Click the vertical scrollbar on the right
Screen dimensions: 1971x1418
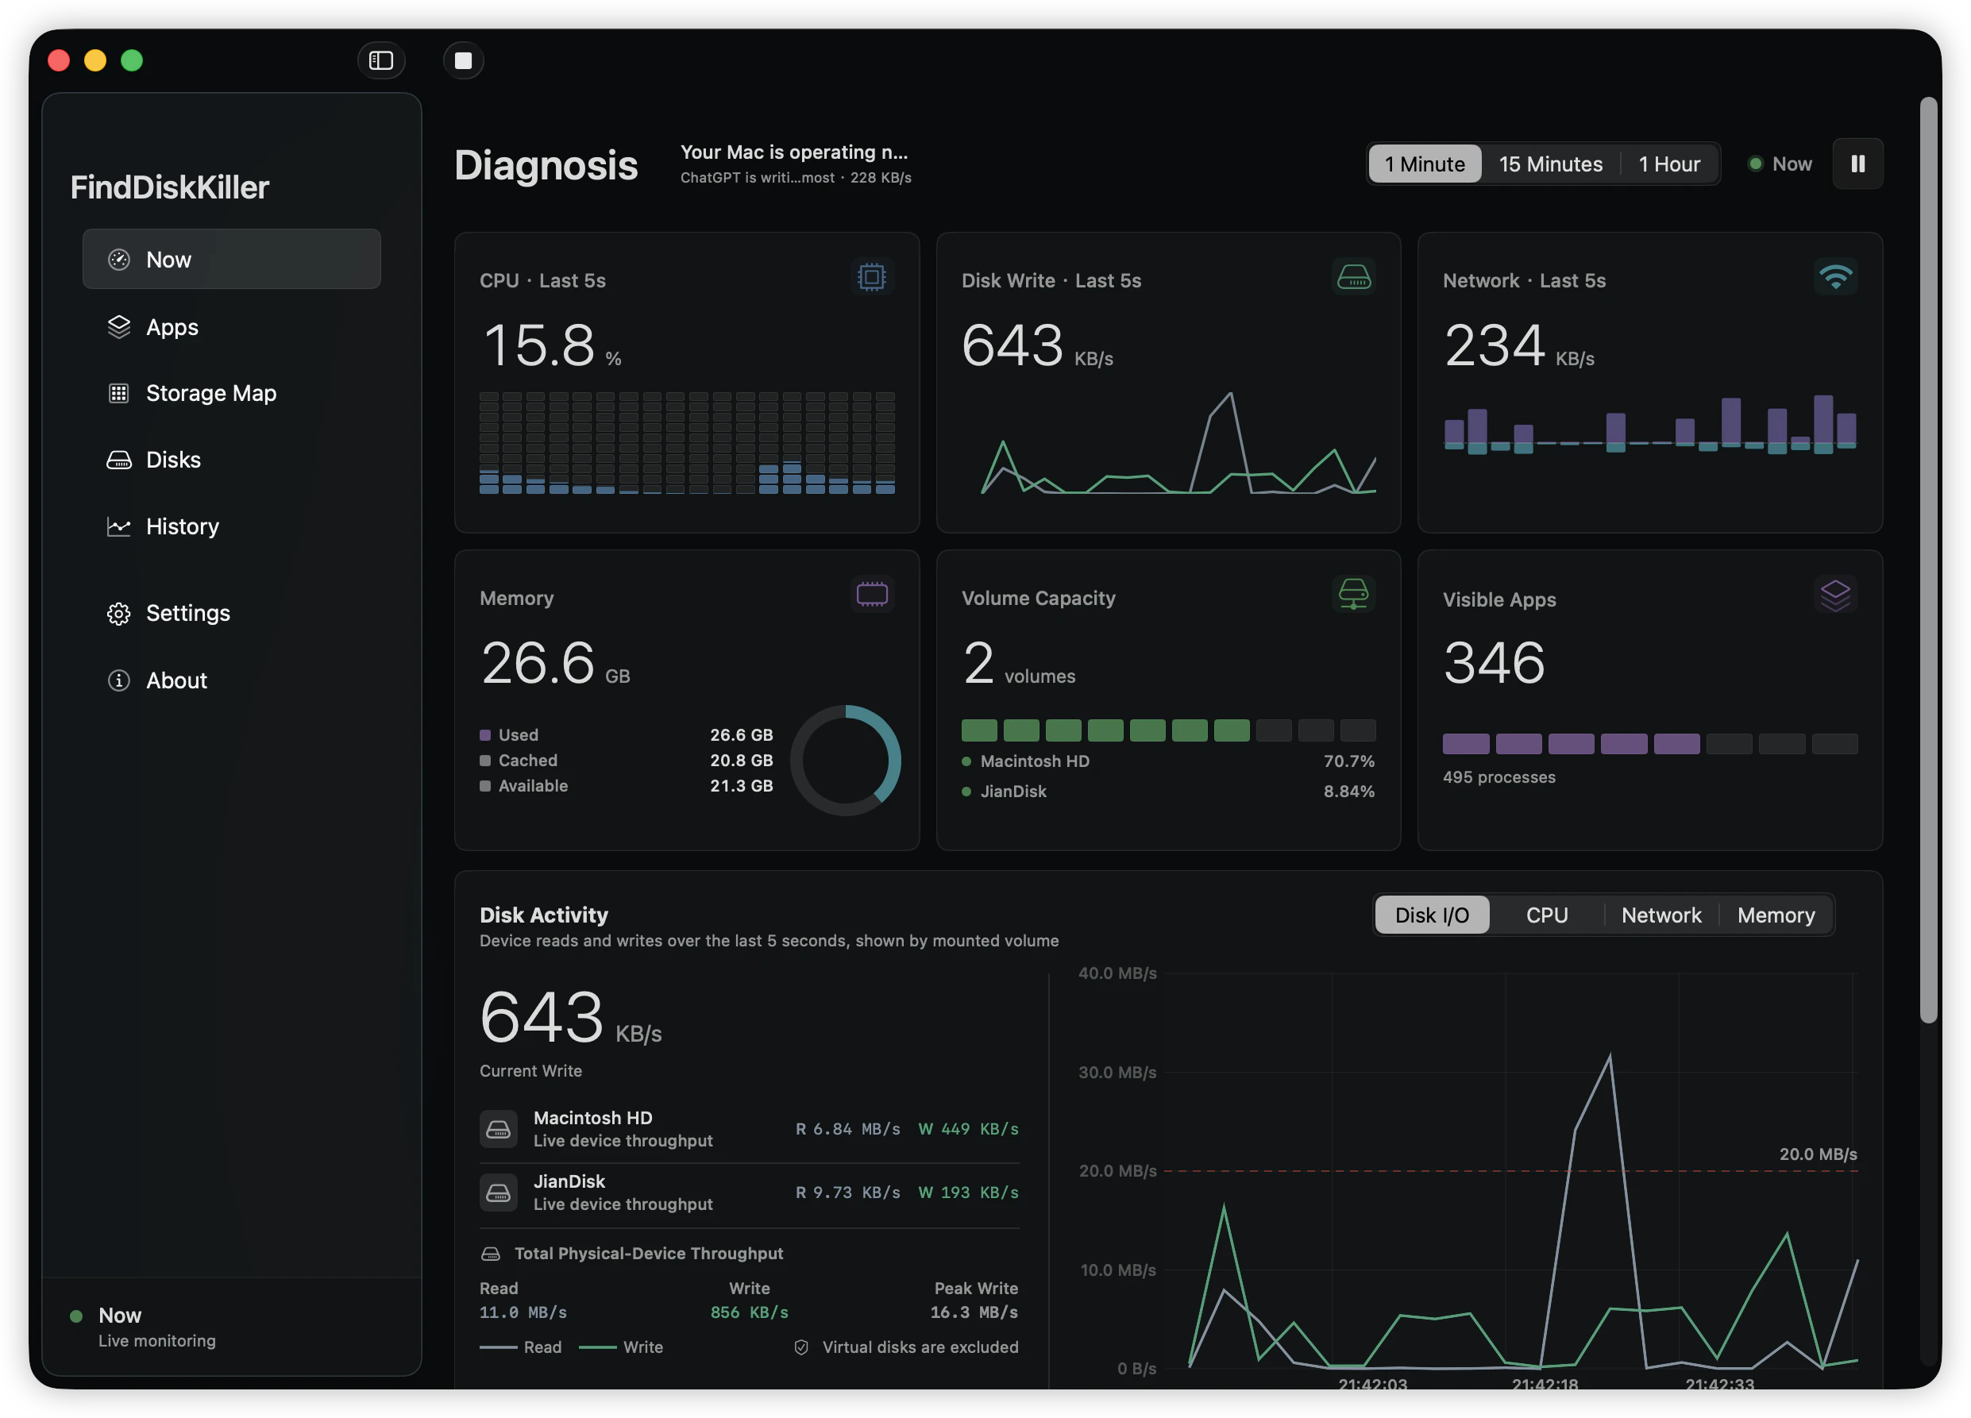click(x=1928, y=561)
